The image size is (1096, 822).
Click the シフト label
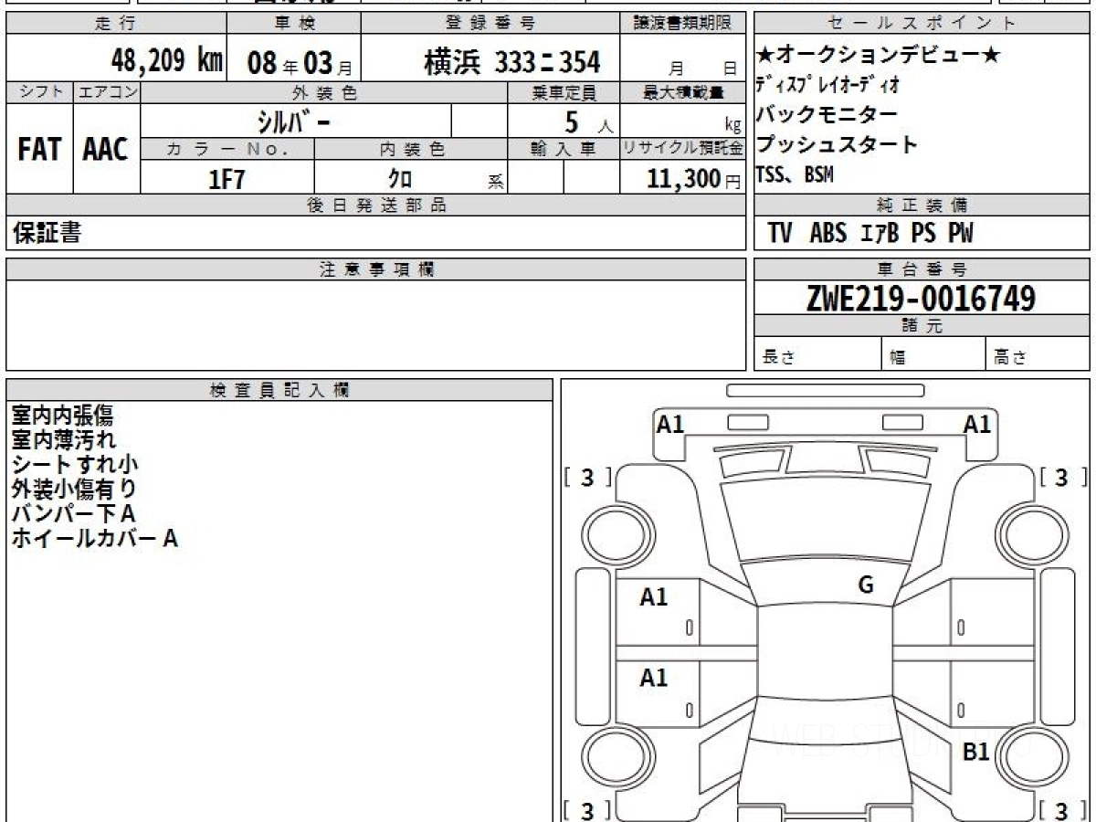[x=39, y=92]
